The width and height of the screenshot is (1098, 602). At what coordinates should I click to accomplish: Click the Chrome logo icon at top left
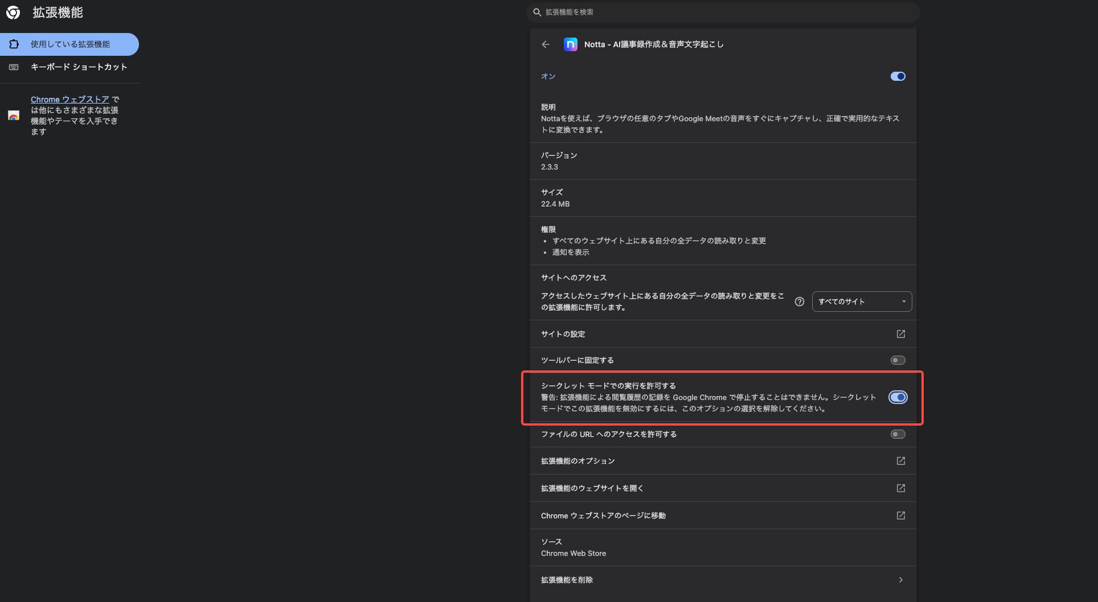click(13, 12)
